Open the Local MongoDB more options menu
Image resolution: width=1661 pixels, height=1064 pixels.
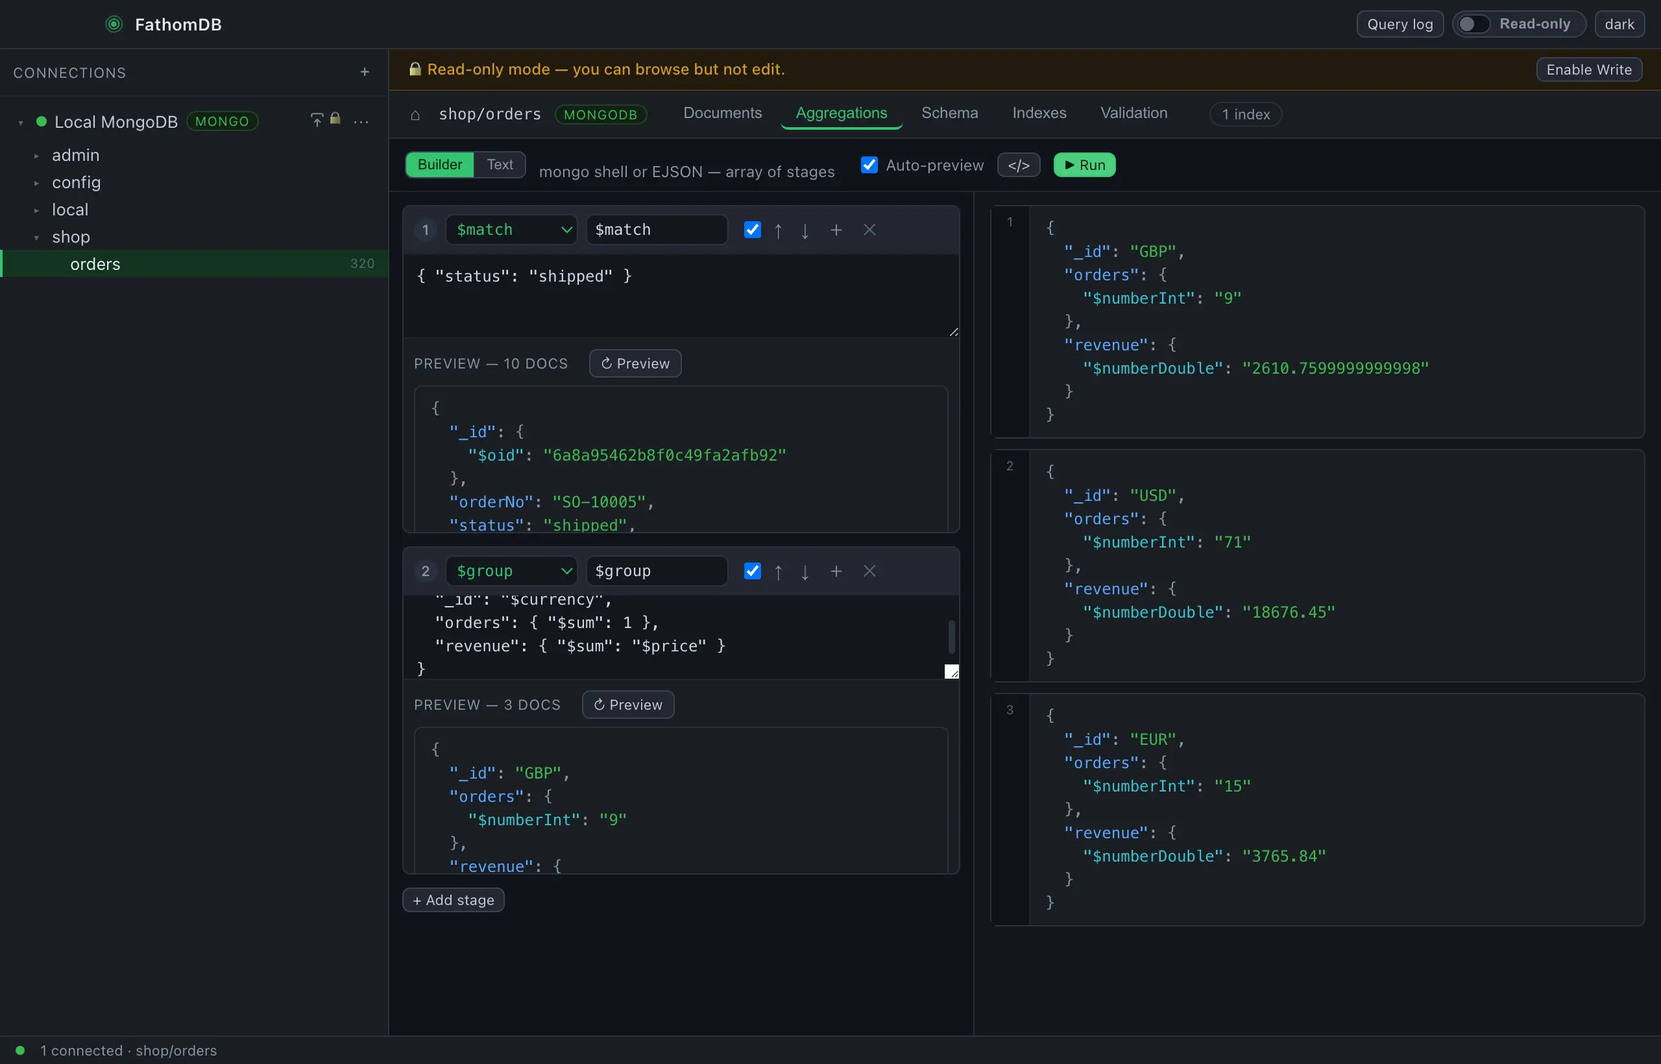tap(361, 121)
